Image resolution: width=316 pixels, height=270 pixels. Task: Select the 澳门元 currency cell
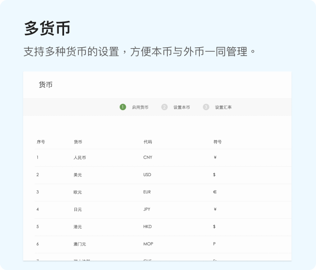coord(80,244)
